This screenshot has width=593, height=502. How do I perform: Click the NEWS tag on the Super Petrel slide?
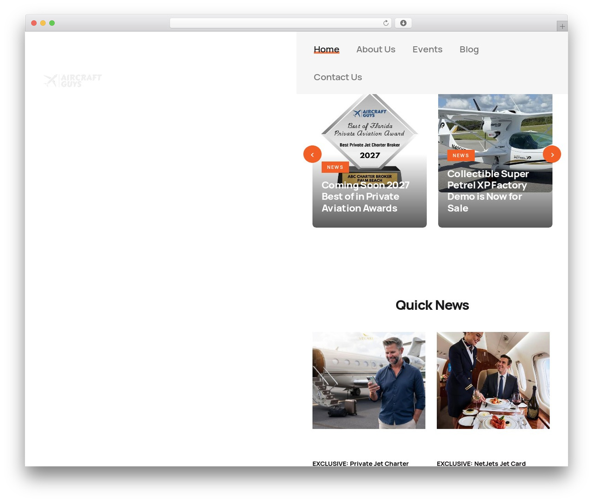pos(461,156)
